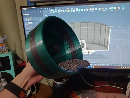Open the workspace dropdown left of the toolbar

(x=47, y=12)
